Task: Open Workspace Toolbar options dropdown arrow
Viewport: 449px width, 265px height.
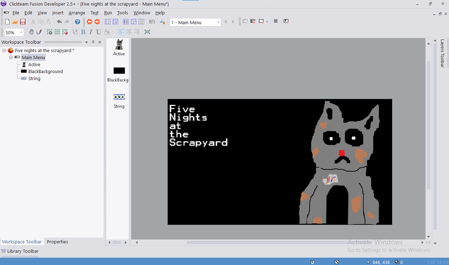Action: click(x=86, y=42)
